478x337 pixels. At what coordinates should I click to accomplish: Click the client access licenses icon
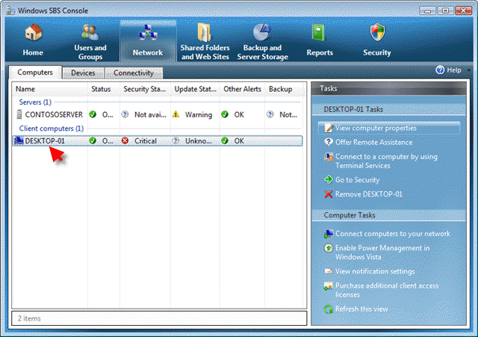point(329,286)
